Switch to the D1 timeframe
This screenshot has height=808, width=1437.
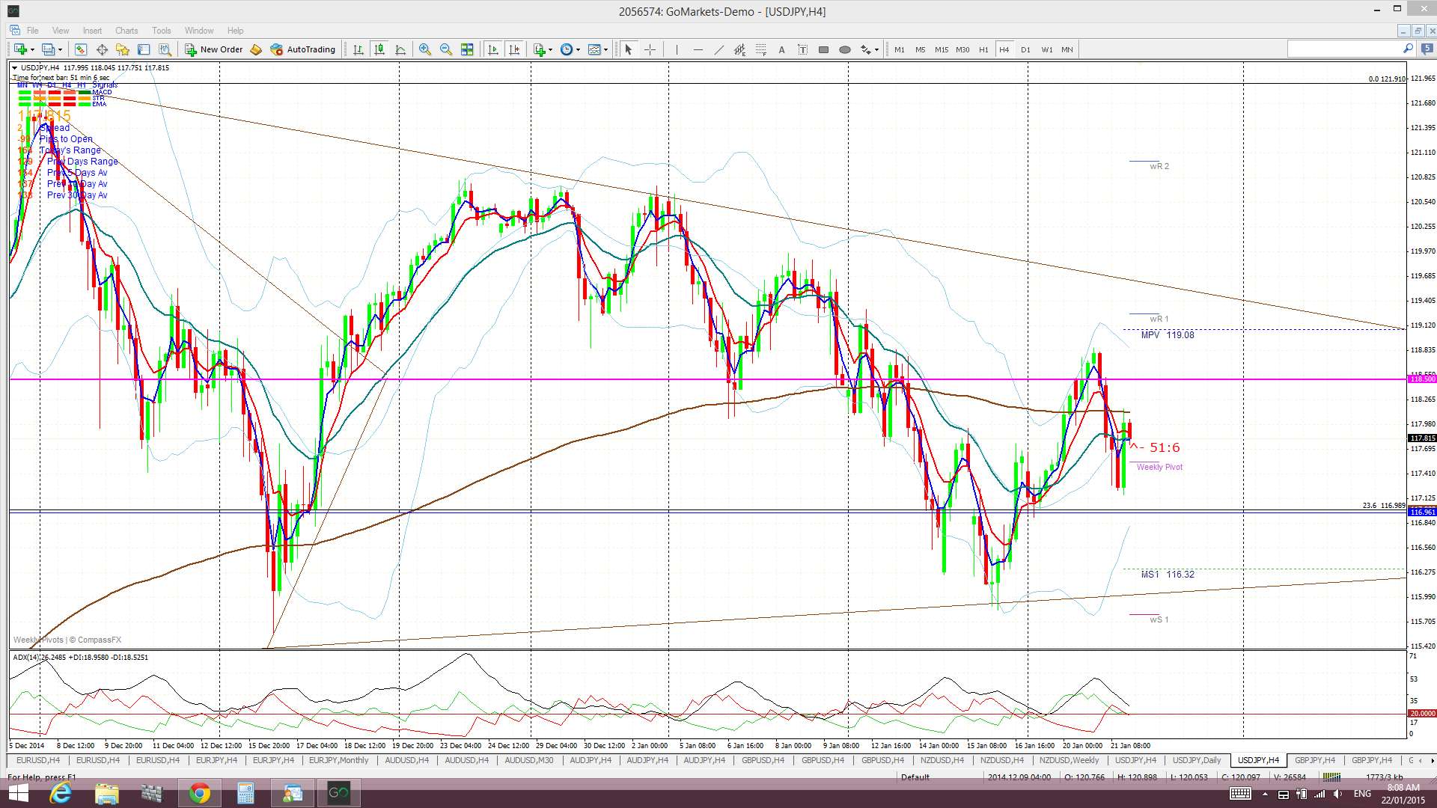point(1025,49)
